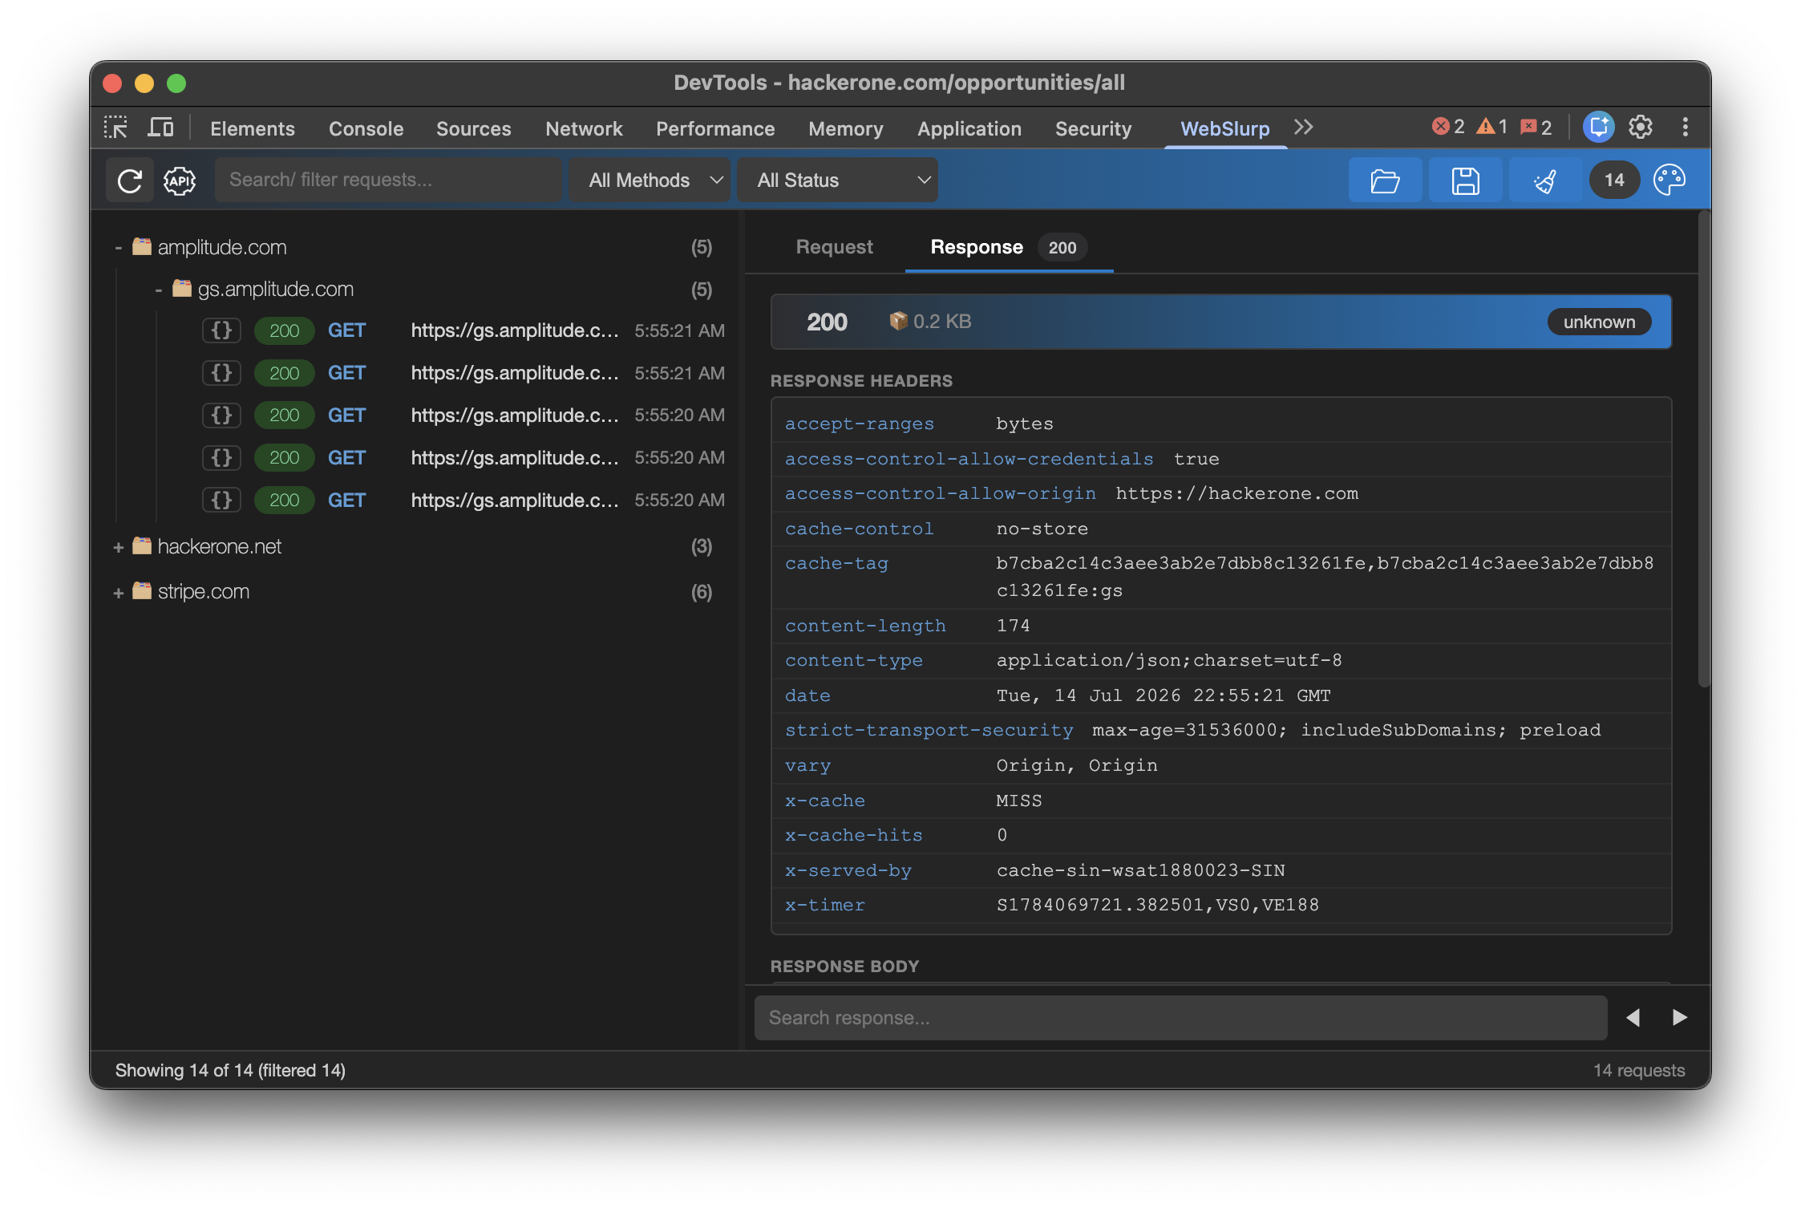Click the x-timer header value
Viewport: 1801px width, 1208px height.
click(1157, 905)
